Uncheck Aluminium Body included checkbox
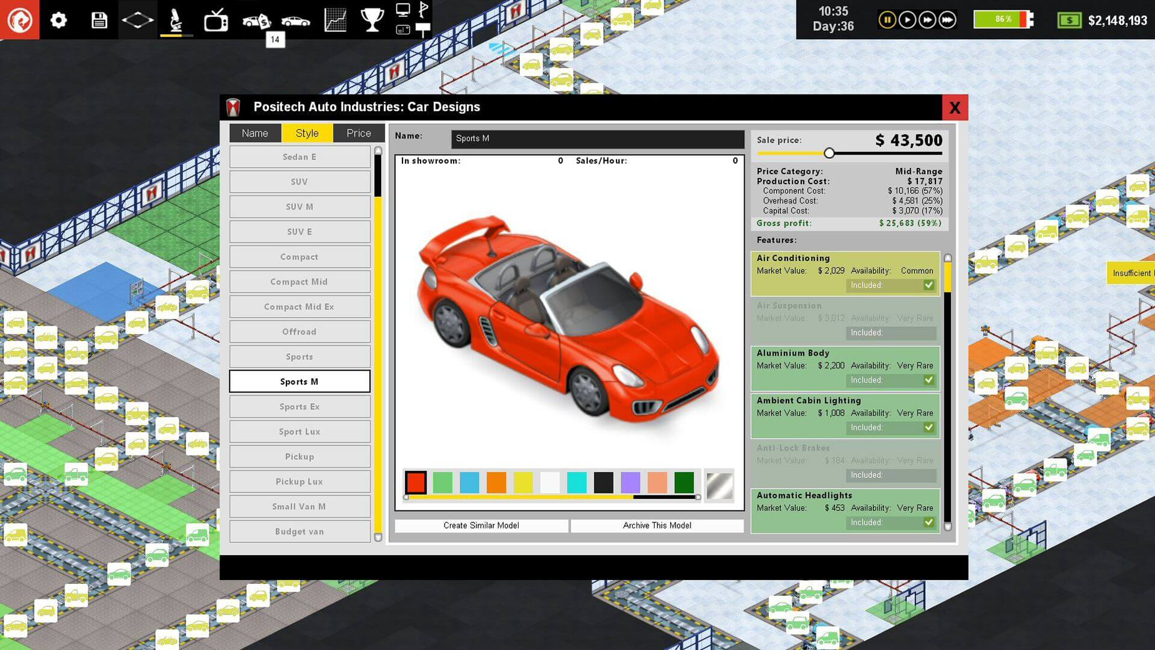Image resolution: width=1155 pixels, height=650 pixels. [929, 380]
